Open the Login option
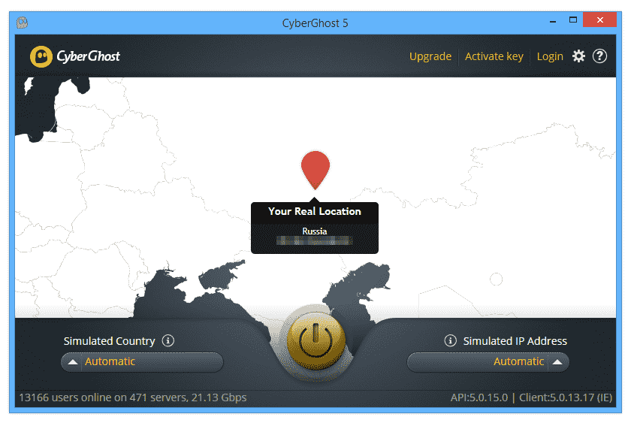Viewport: 631px width, 423px height. point(550,56)
